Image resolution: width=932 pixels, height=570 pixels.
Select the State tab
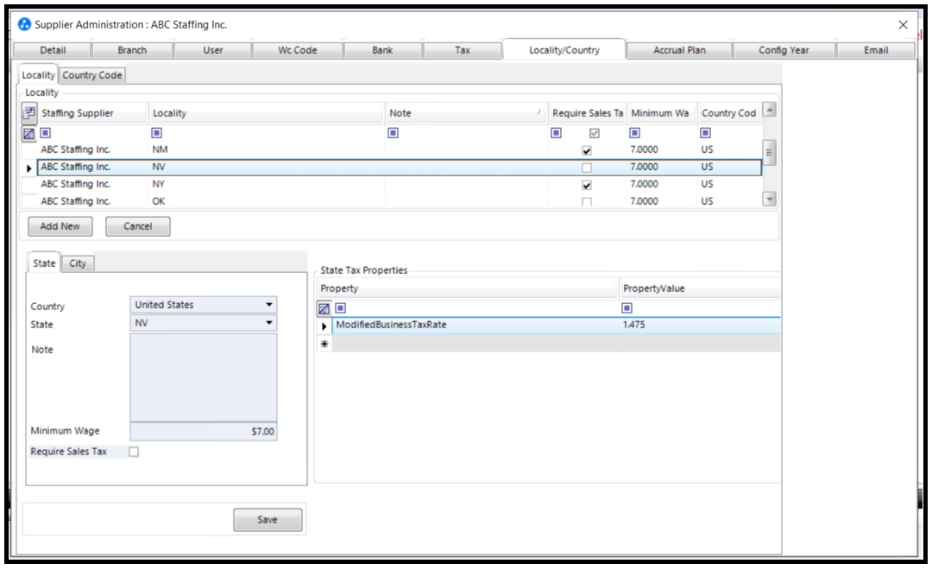pos(44,263)
